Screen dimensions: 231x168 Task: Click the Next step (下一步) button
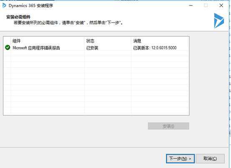(180, 158)
